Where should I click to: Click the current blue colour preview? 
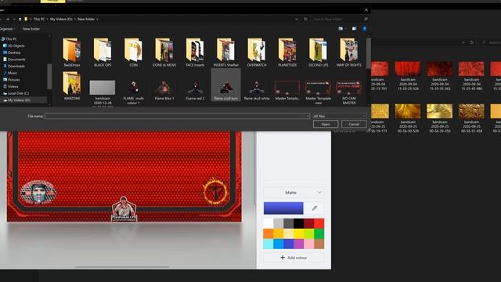click(283, 208)
